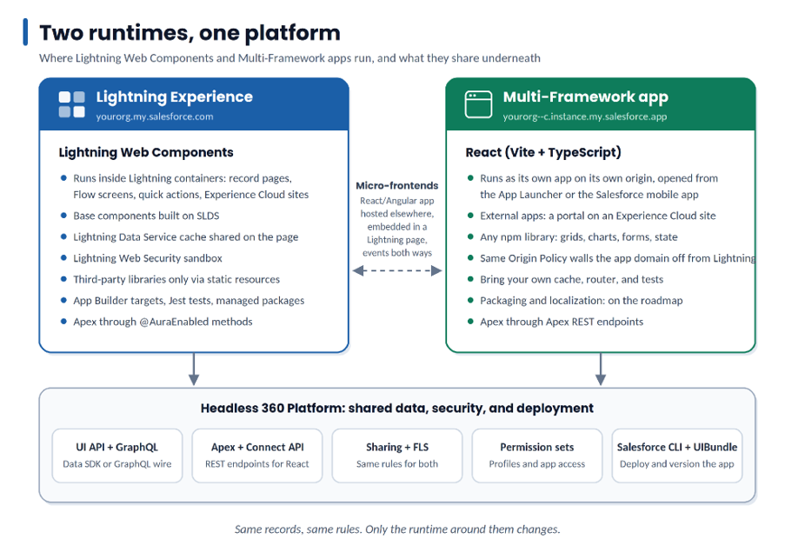Viewport: 785px width, 552px height.
Task: Click the 'Lightning Experience' header text
Action: 174,96
